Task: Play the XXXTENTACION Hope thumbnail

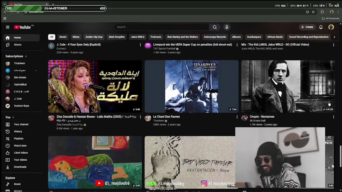Action: [190, 162]
